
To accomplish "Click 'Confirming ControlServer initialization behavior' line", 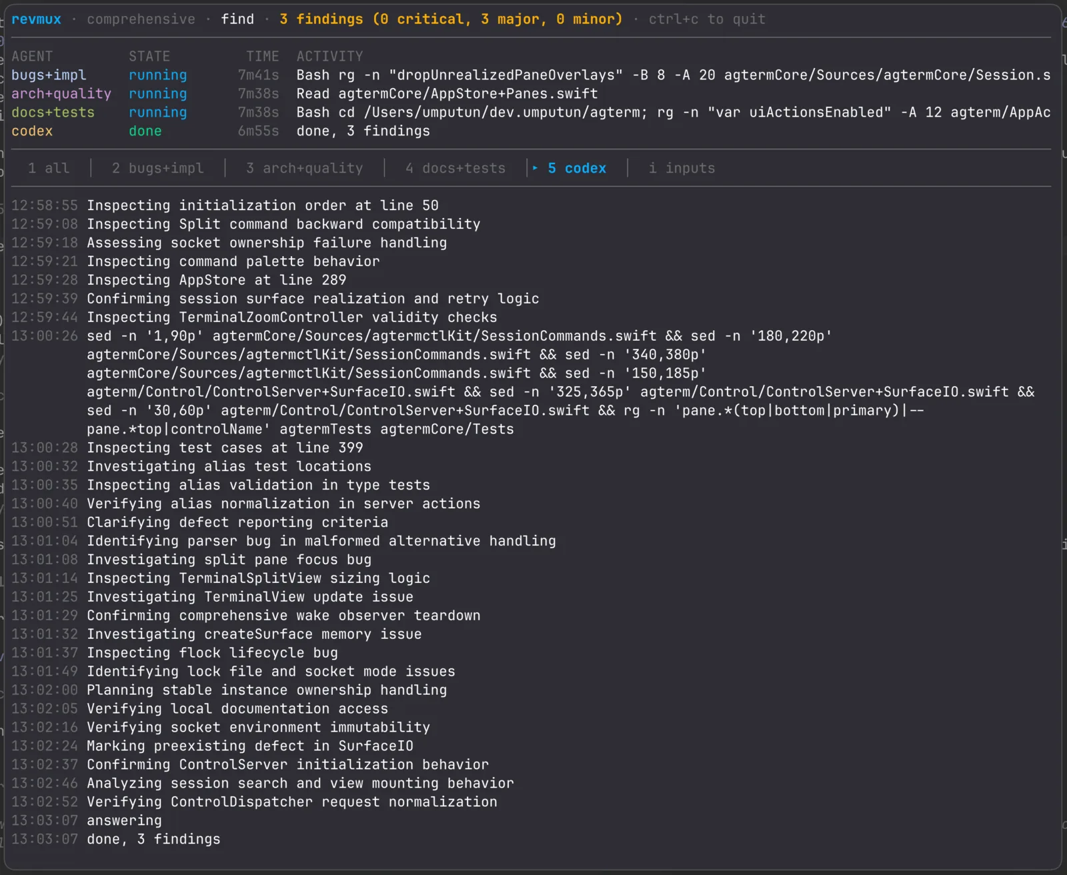I will pos(288,765).
